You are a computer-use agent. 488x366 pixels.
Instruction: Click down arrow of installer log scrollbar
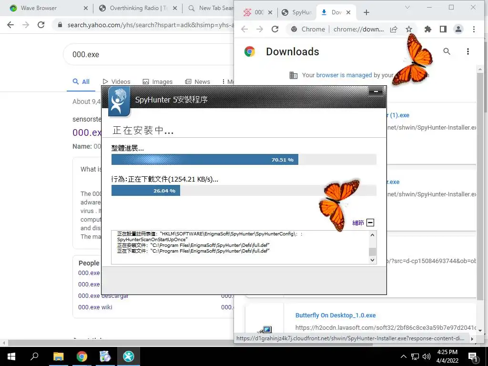373,260
